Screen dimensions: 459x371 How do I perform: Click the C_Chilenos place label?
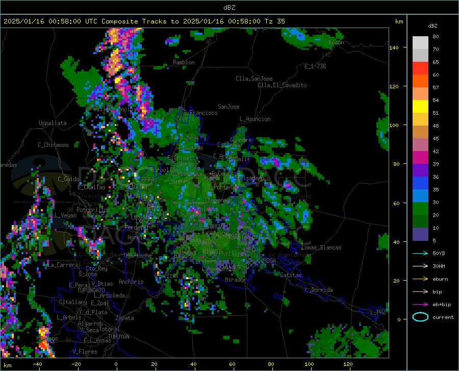pyautogui.click(x=53, y=144)
